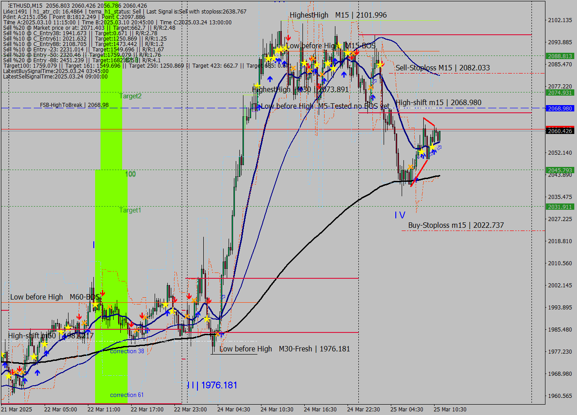Click the Target2 level label
This screenshot has height=415, width=577.
(x=130, y=96)
